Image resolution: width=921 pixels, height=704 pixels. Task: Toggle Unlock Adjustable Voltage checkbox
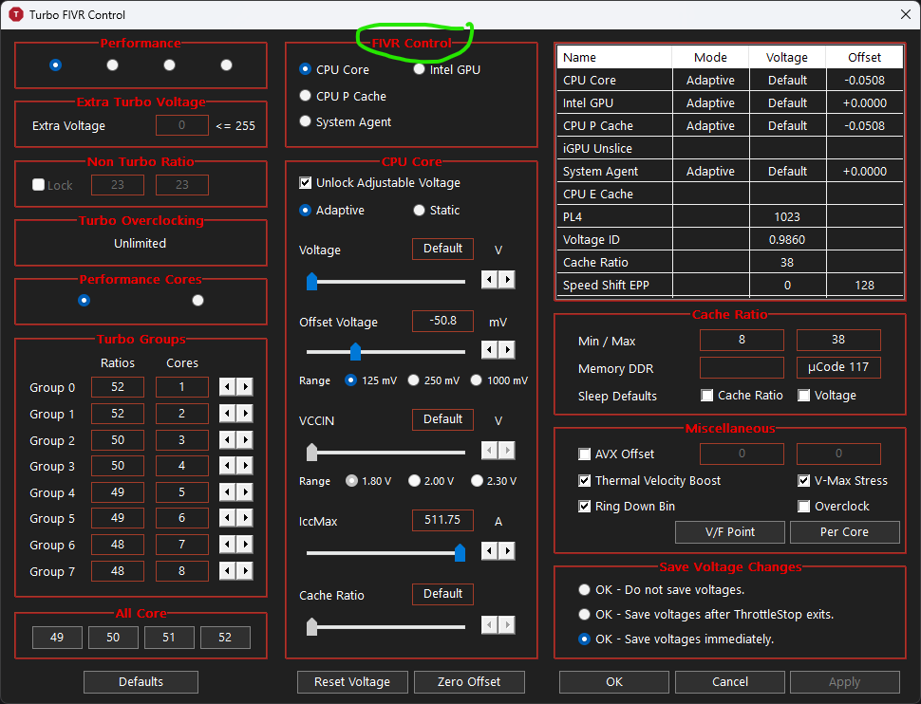click(306, 182)
